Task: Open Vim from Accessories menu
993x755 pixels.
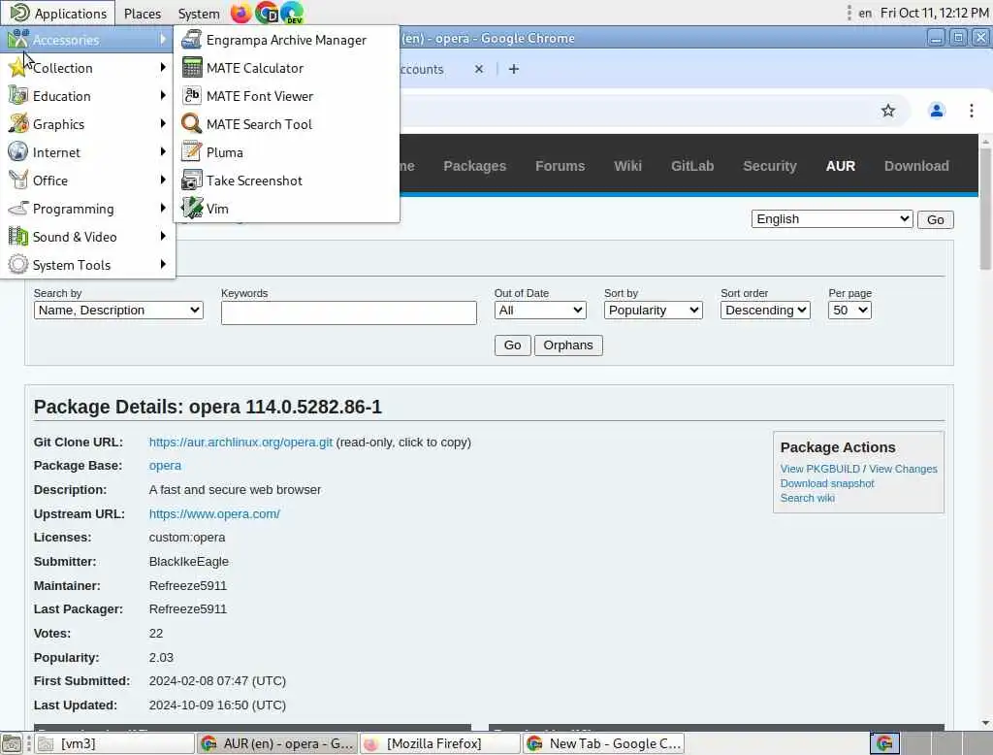Action: point(286,209)
